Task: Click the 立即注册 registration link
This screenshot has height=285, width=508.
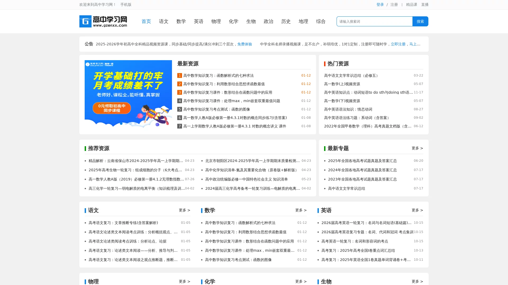Action: [x=398, y=44]
